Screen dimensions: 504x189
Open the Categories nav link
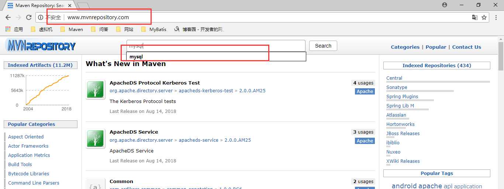pos(405,47)
